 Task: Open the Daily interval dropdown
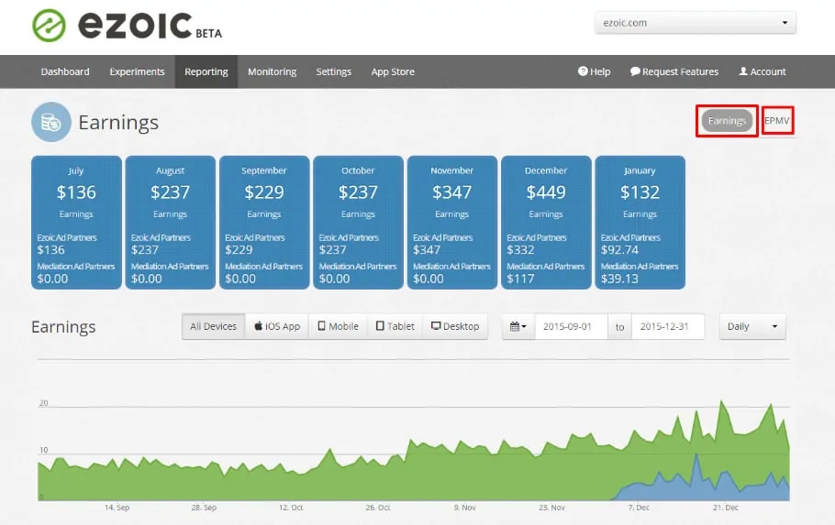(752, 326)
